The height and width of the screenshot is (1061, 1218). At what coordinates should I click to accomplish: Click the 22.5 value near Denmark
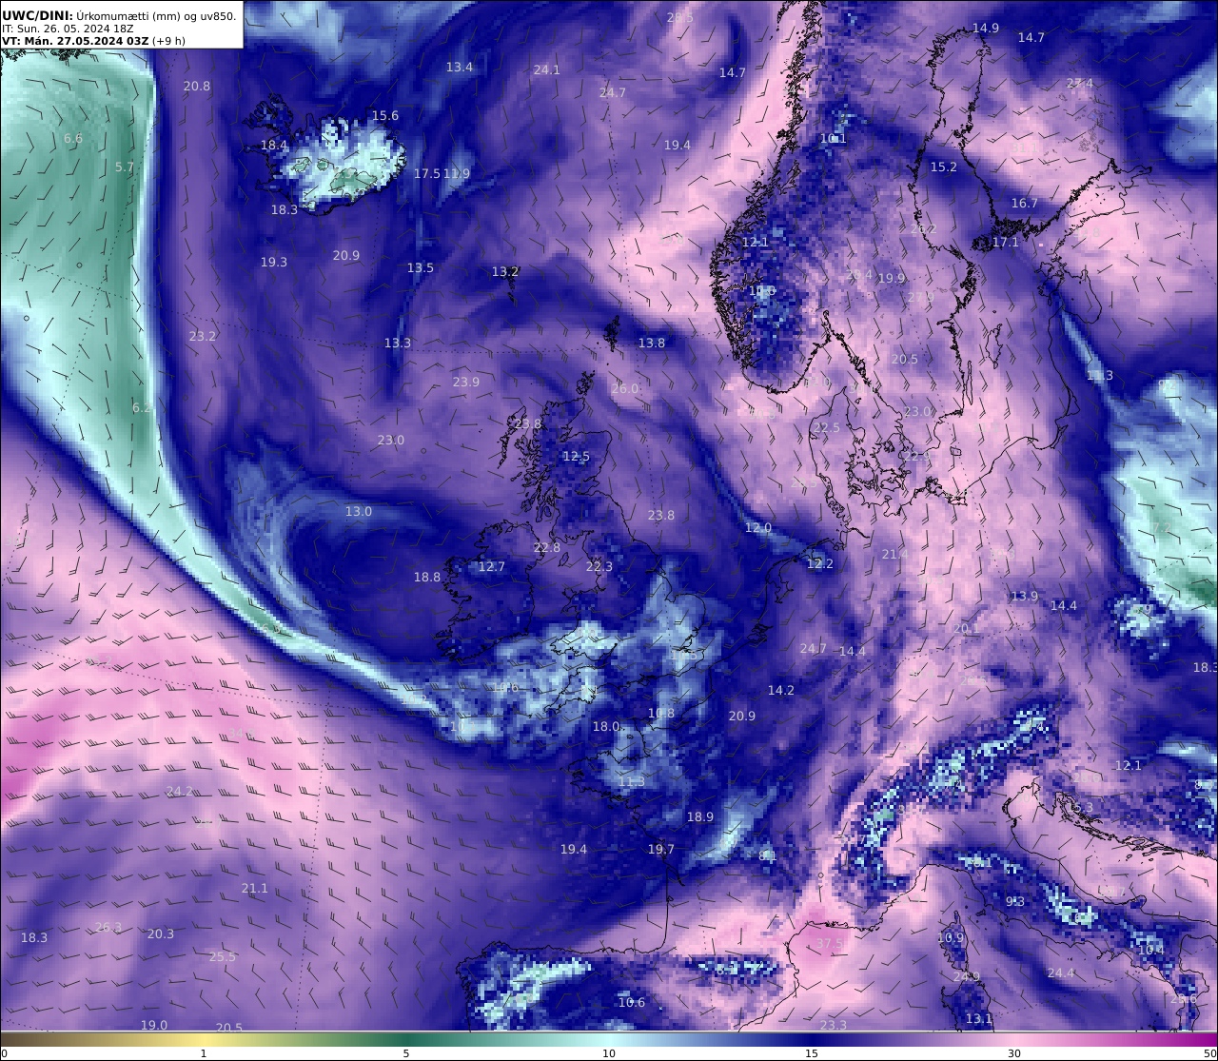pyautogui.click(x=827, y=428)
